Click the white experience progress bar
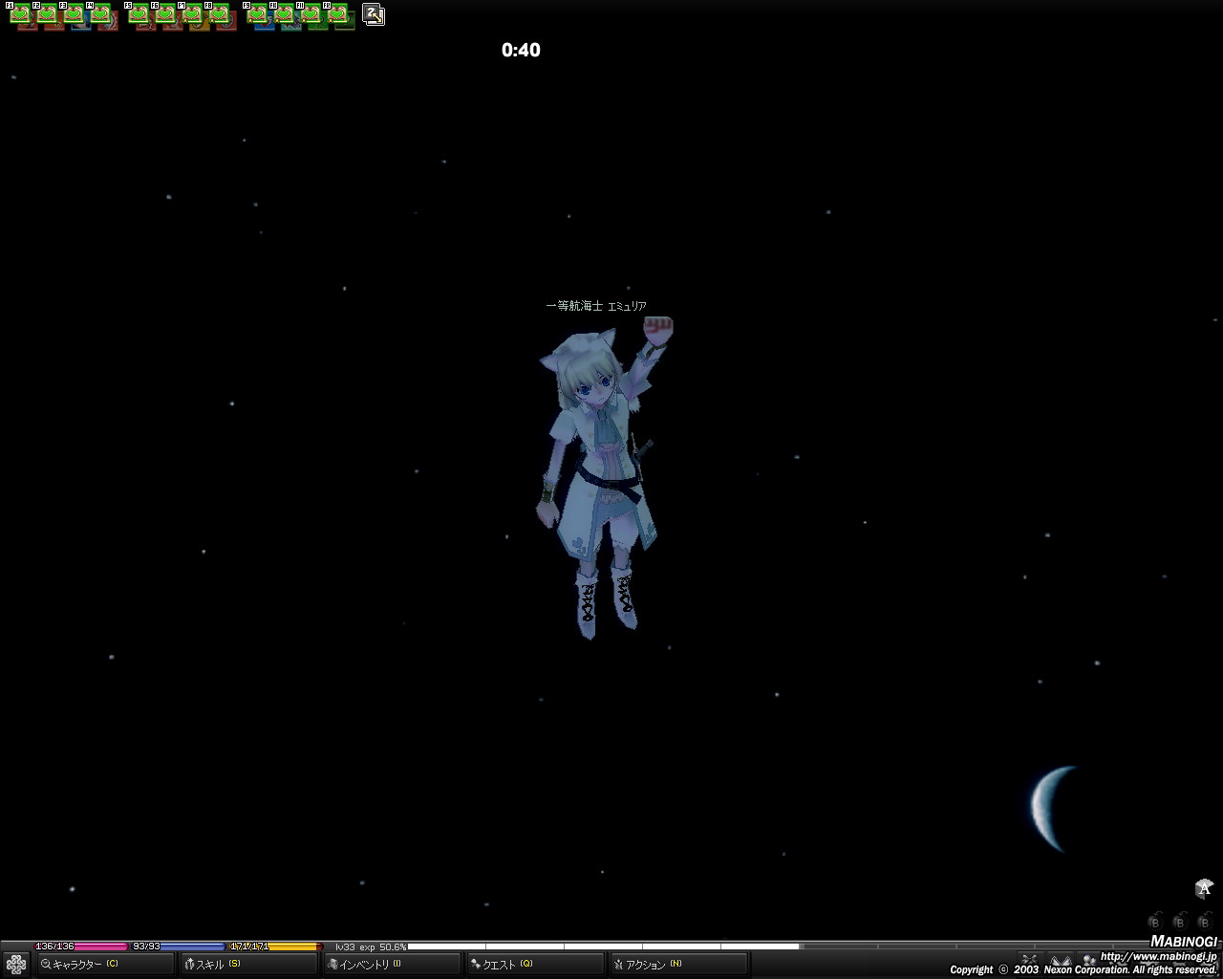The width and height of the screenshot is (1223, 979). [x=602, y=946]
